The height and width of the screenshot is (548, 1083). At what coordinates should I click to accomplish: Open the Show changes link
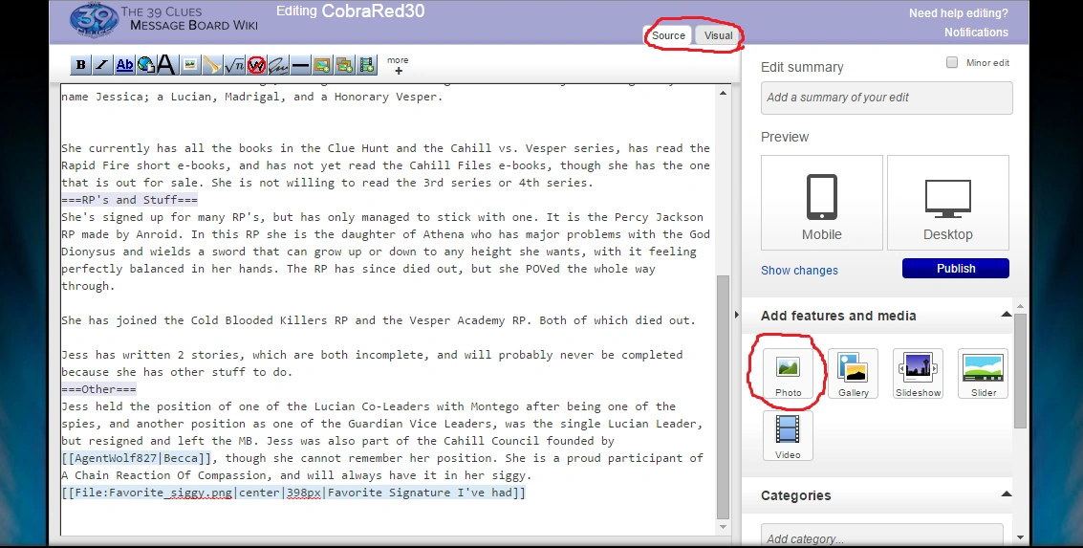pyautogui.click(x=799, y=271)
